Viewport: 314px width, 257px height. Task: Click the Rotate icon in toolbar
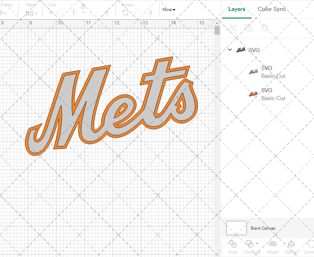point(126,13)
